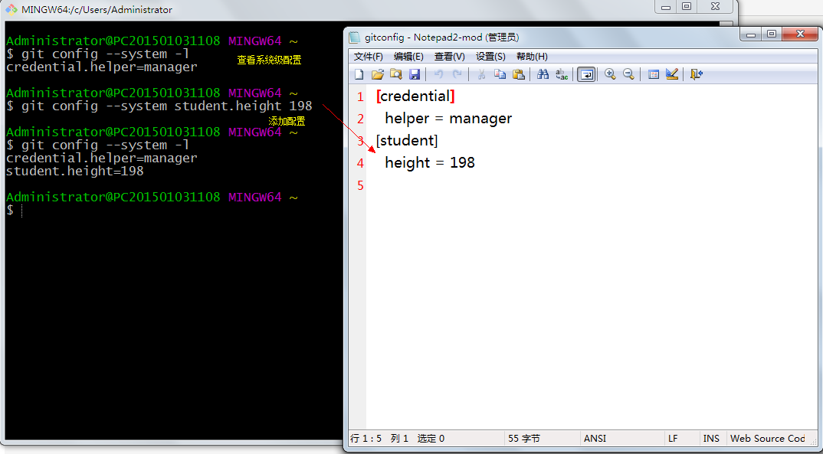Open the Select Scheme icon
The height and width of the screenshot is (454, 823).
tap(653, 74)
